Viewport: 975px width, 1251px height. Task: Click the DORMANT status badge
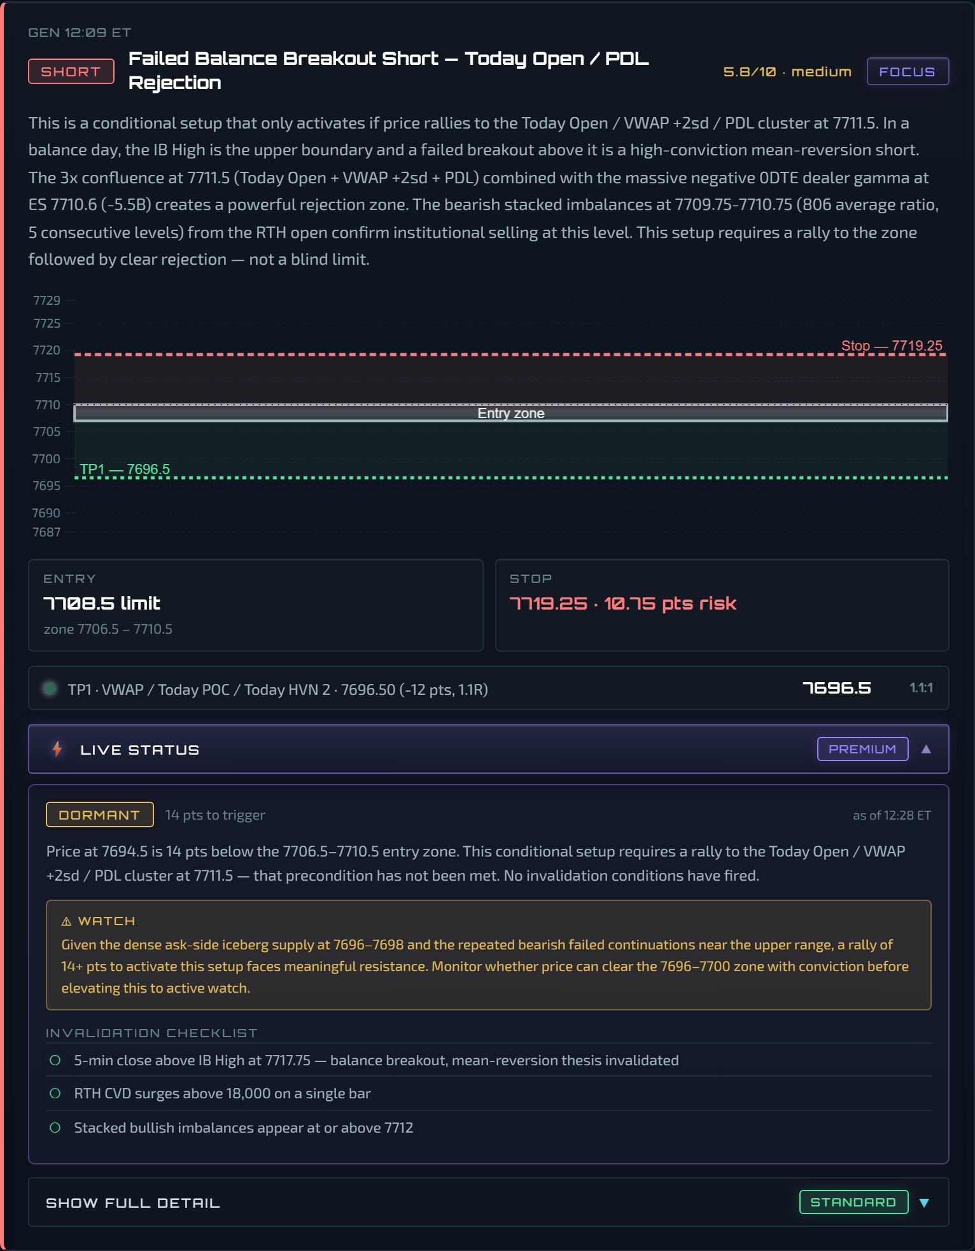click(x=100, y=814)
